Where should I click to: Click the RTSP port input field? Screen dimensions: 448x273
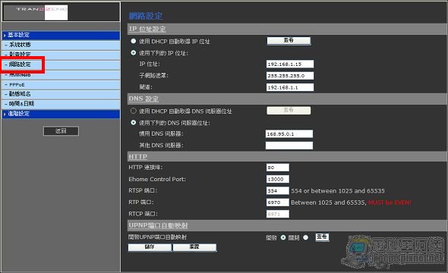point(277,190)
